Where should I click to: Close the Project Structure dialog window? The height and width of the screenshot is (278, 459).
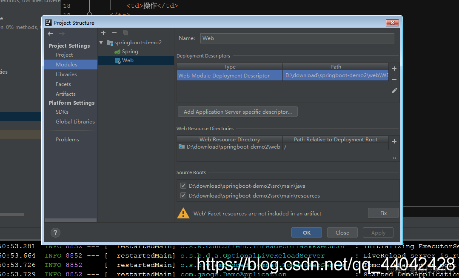(392, 23)
